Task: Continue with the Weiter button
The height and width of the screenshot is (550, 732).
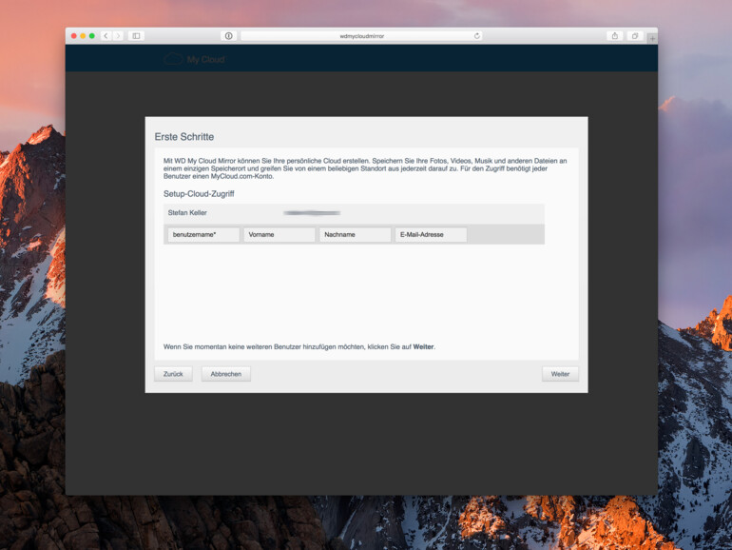Action: pos(560,374)
